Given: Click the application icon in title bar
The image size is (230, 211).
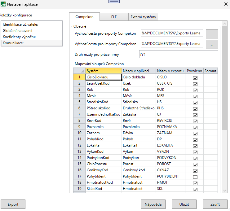Looking at the screenshot, I should point(3,4).
